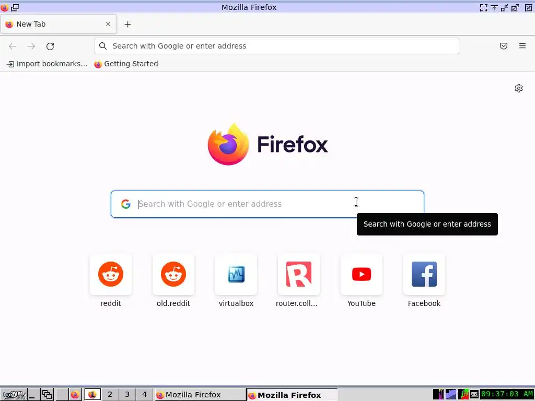
Task: Click the Google logo in search box
Action: (x=125, y=204)
